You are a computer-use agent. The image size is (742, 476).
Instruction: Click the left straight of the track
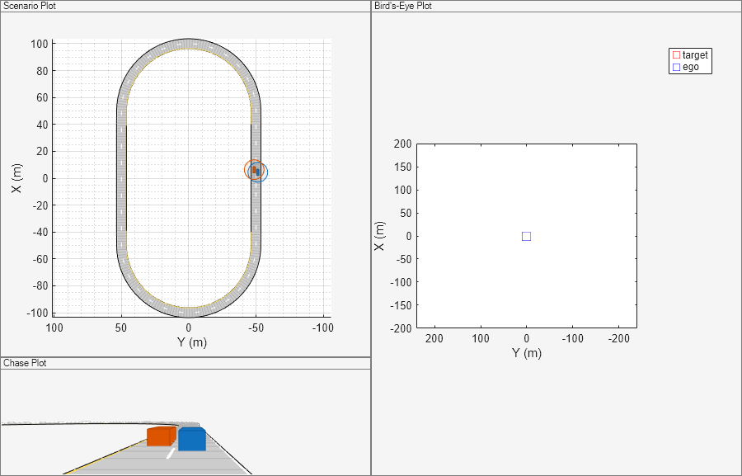122,178
